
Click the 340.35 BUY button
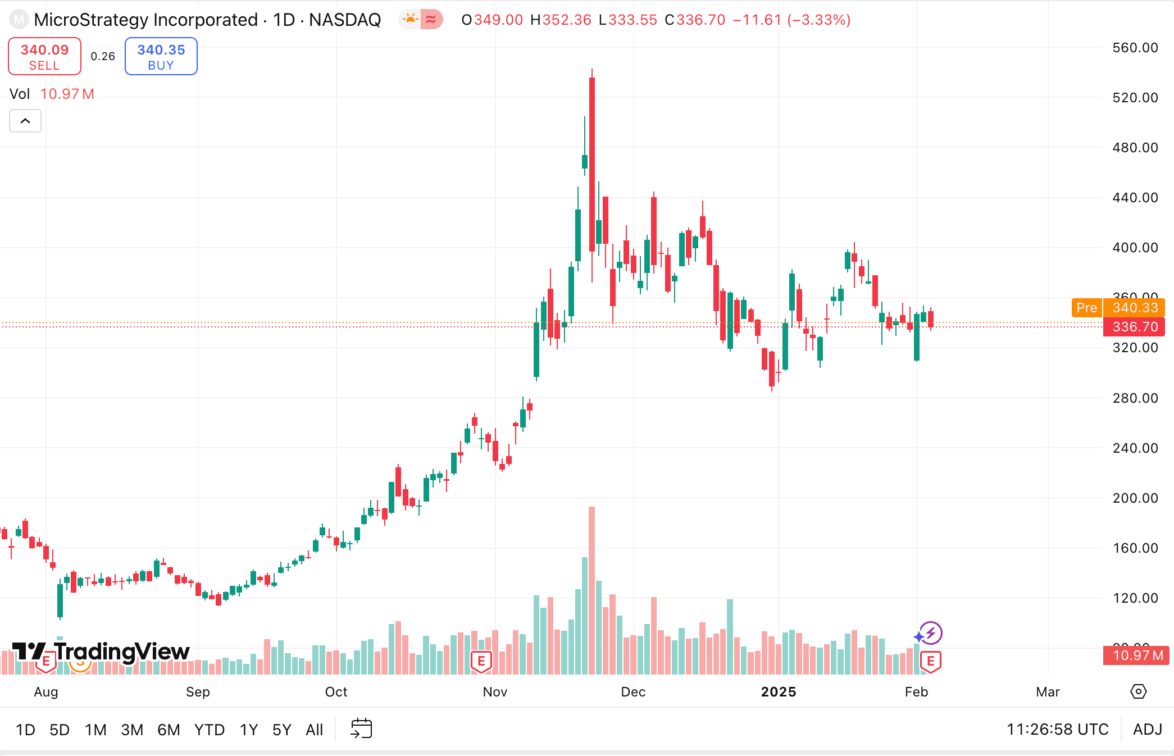click(x=161, y=56)
